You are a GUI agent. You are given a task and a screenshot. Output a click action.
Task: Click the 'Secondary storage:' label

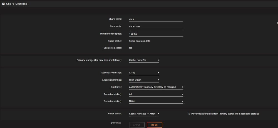pyautogui.click(x=112, y=73)
